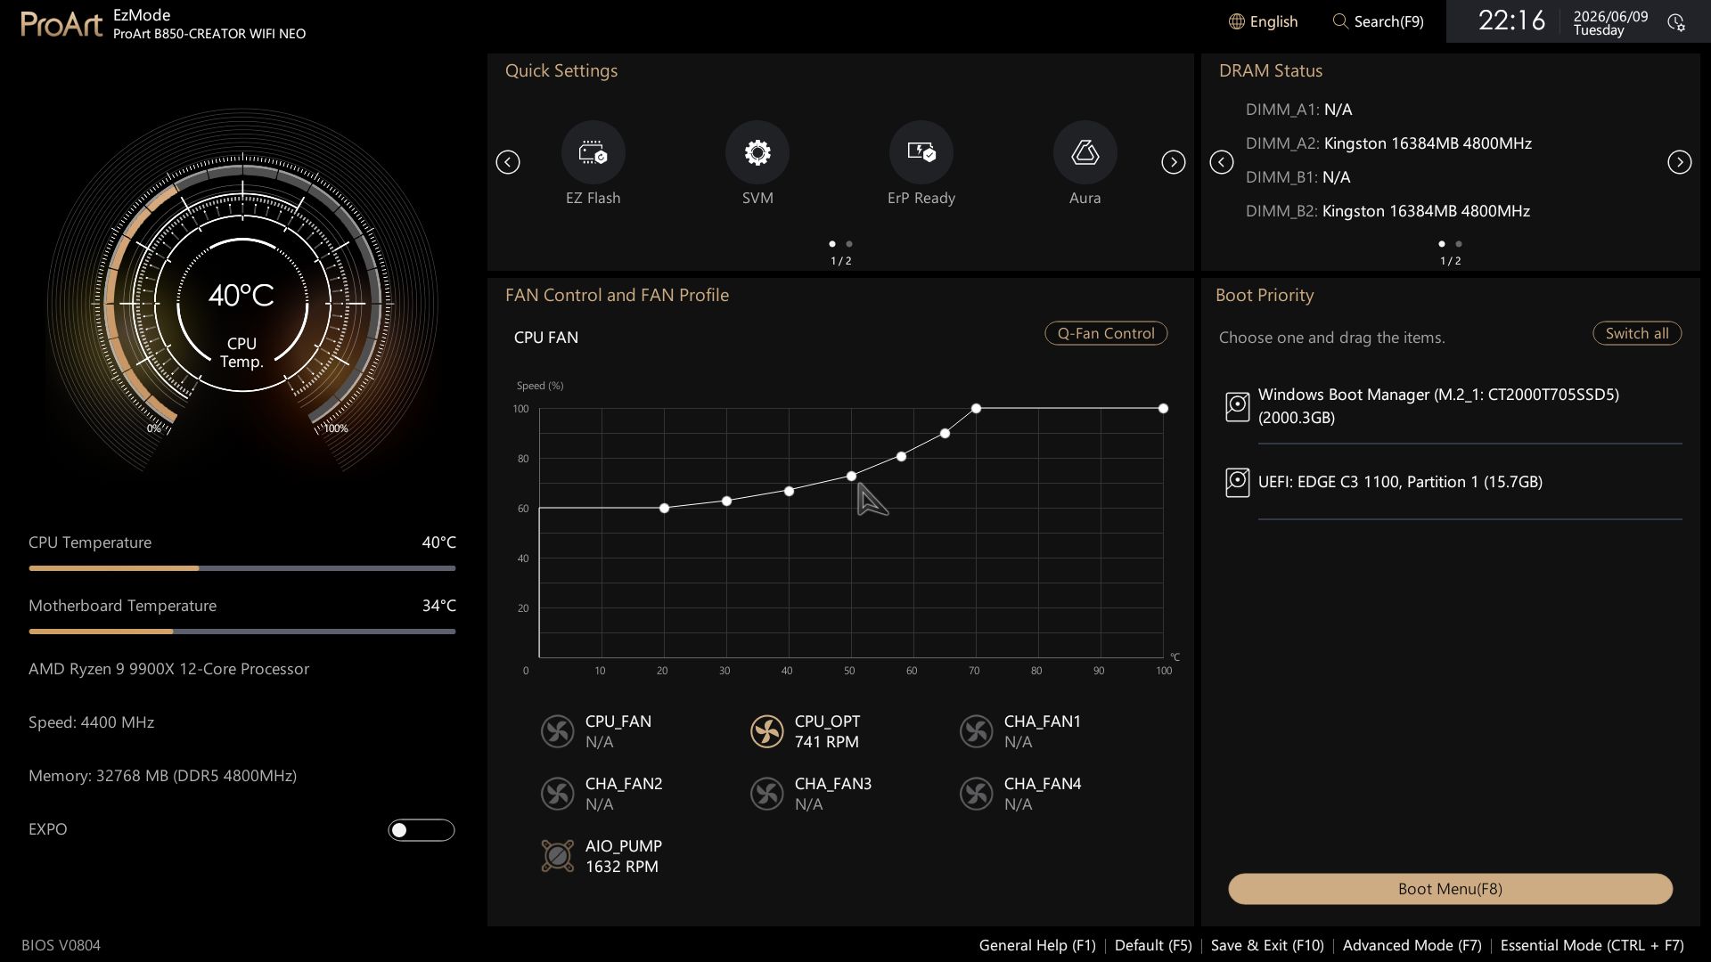This screenshot has height=962, width=1711.
Task: Click the 2026/06/09 date
Action: tap(1610, 16)
